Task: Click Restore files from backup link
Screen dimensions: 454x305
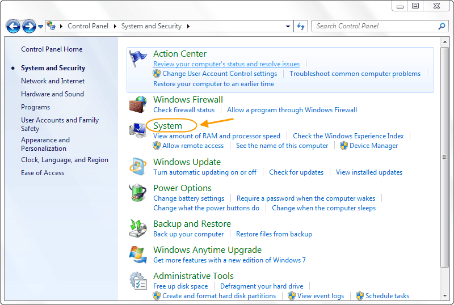Action: point(274,234)
